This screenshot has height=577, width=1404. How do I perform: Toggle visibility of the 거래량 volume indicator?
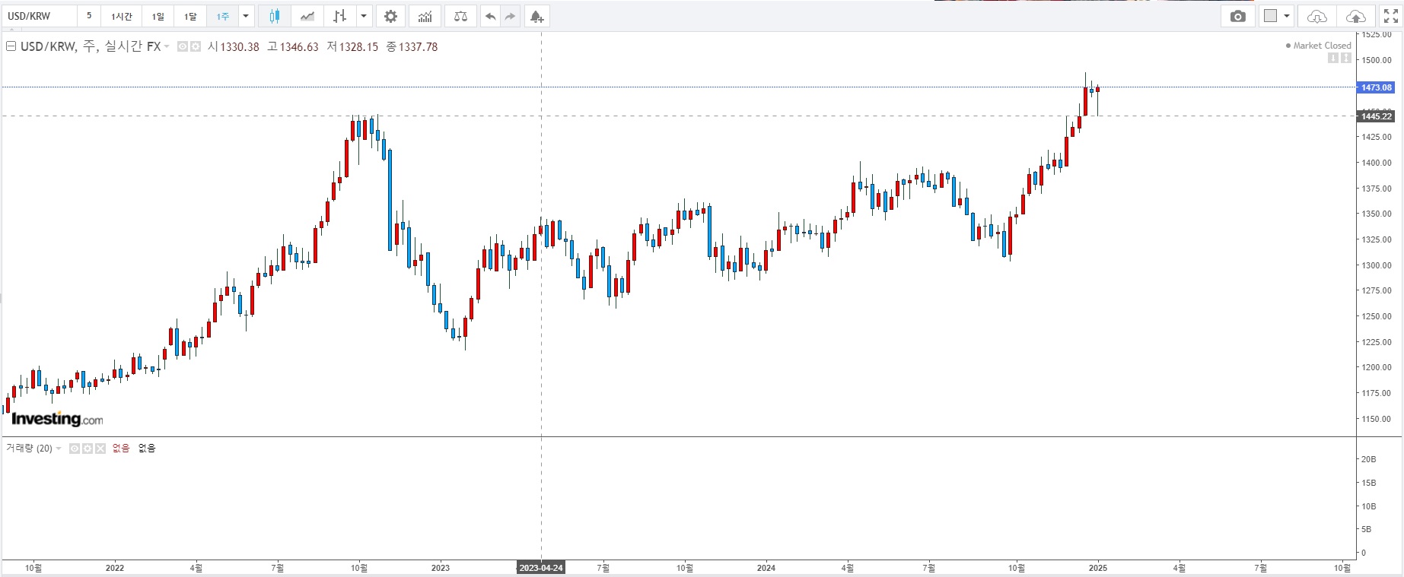coord(75,449)
